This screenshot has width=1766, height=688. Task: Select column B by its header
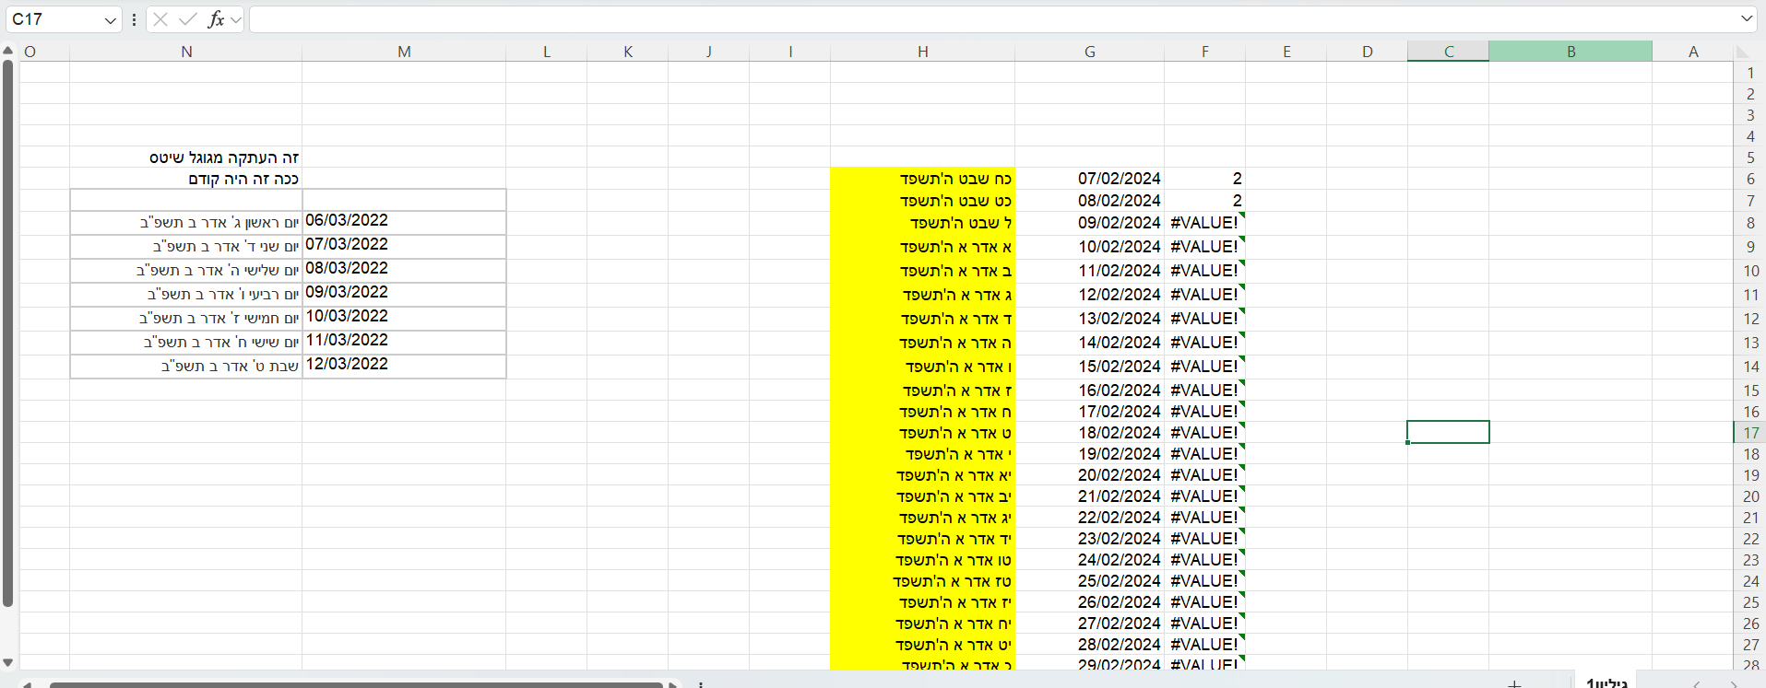point(1570,52)
